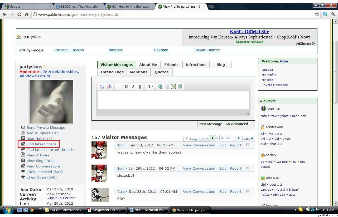Go to next page of visitor messages

tap(239, 138)
